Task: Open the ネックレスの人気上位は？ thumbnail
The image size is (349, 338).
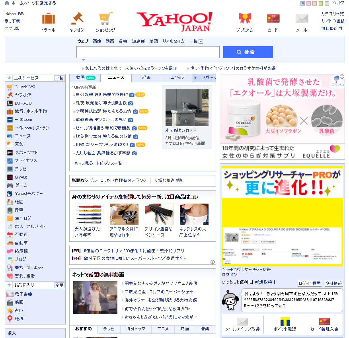Action: [x=194, y=214]
